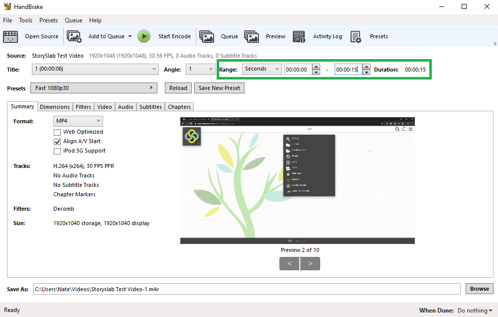Click the StorySlab Test Video source name
498x317 pixels.
click(x=57, y=56)
